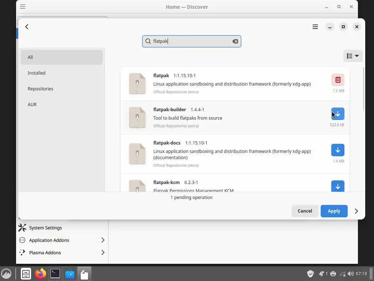Screen dimensions: 374x281
Task: Install flatpak-builder with download button
Action: (338, 114)
